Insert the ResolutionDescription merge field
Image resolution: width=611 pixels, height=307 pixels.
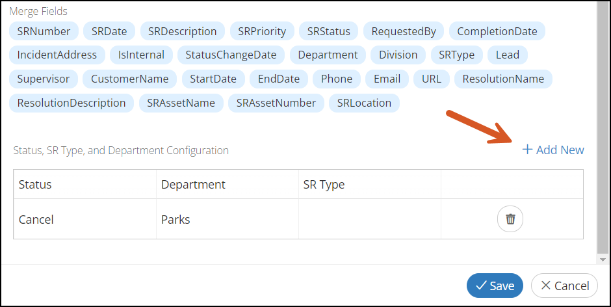tap(71, 103)
